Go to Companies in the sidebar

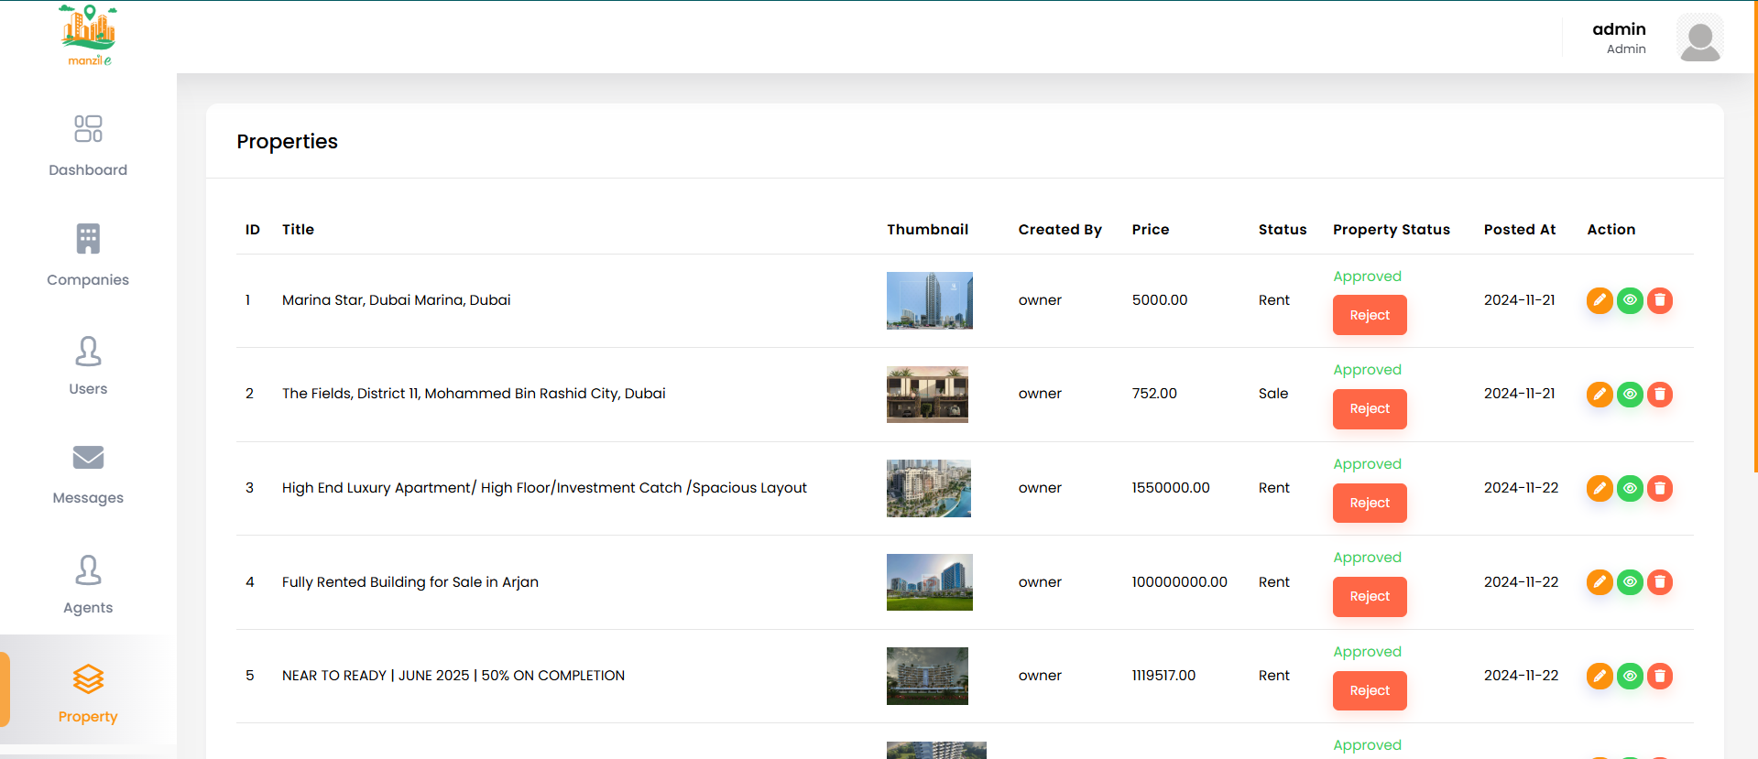point(88,255)
